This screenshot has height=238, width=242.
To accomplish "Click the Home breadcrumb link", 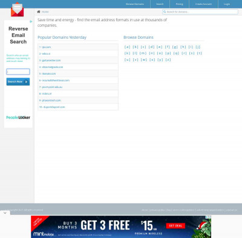I will [45, 12].
